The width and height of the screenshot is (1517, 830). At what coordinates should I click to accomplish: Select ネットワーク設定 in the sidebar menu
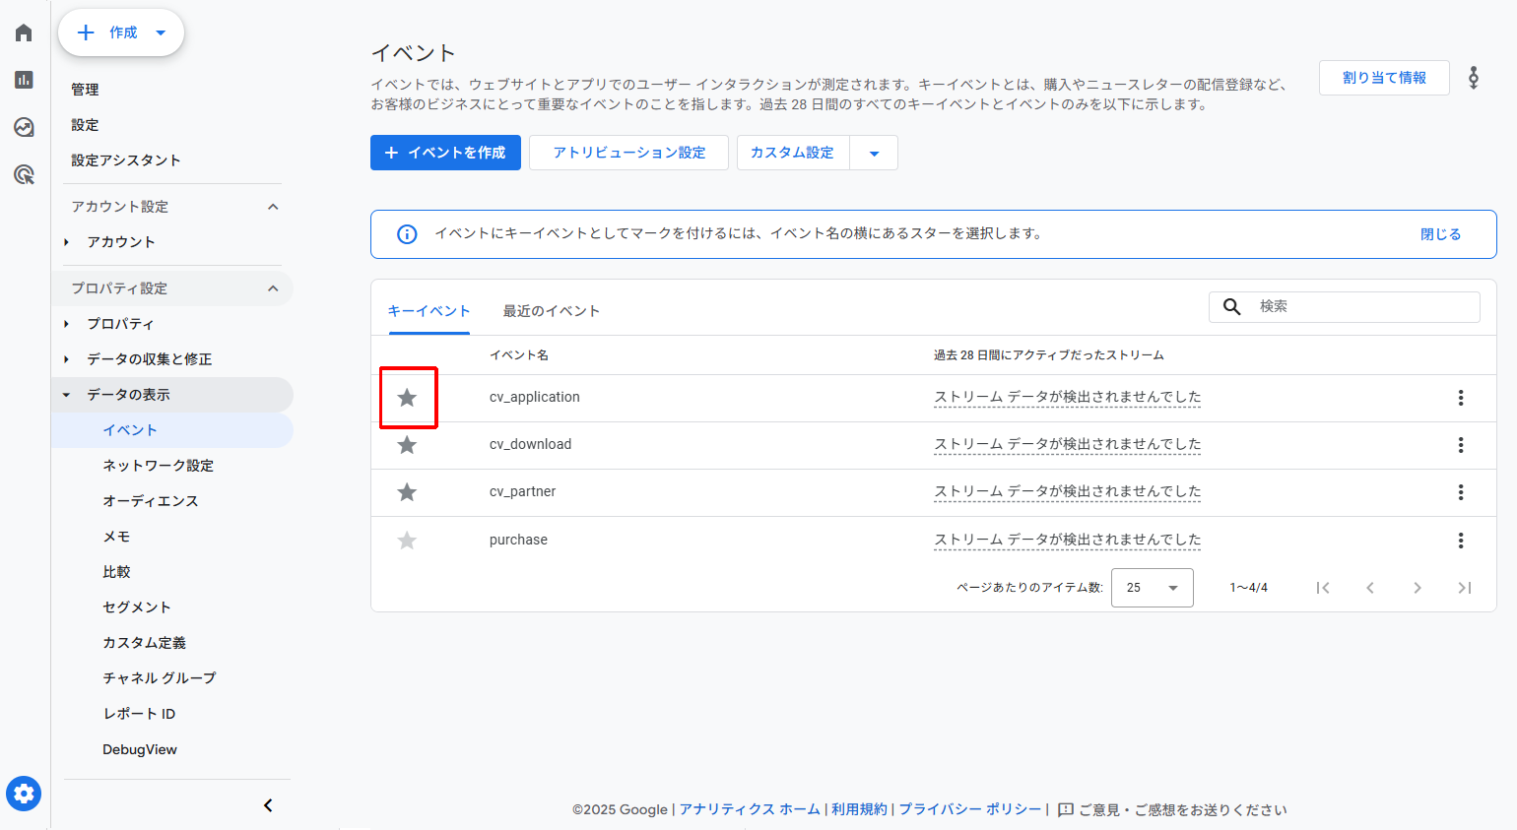[158, 465]
